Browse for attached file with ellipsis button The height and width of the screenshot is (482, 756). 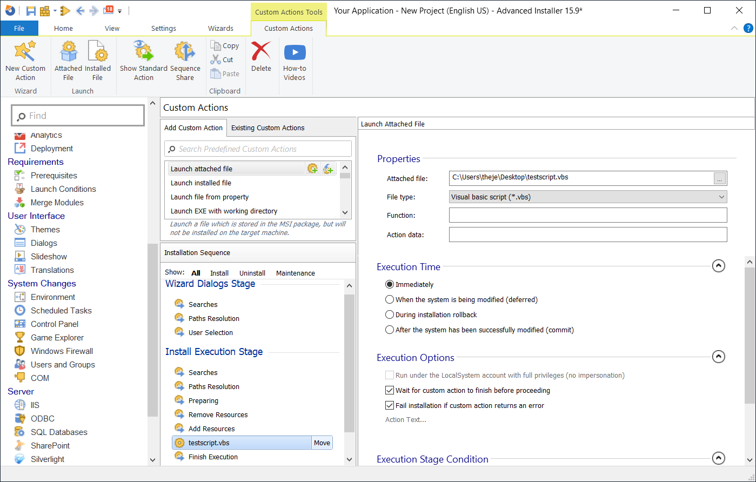click(x=720, y=178)
